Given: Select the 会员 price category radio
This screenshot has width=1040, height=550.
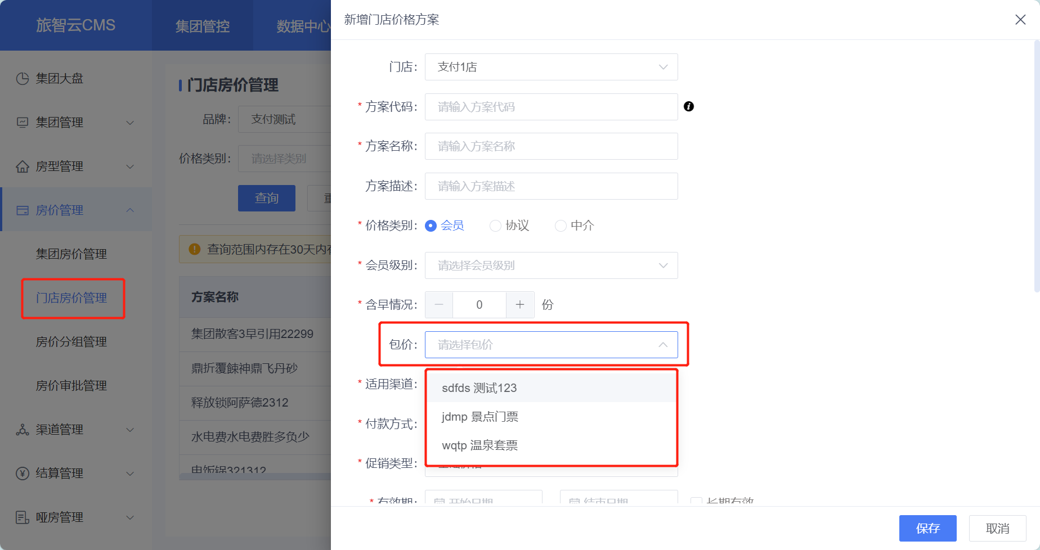Looking at the screenshot, I should click(x=431, y=226).
